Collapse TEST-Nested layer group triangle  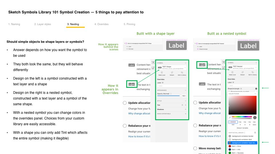(x=195, y=43)
